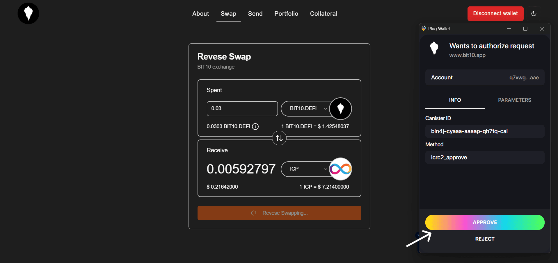Click the 0.0303 BIT10.DEFI fee text
Image resolution: width=558 pixels, height=263 pixels.
tap(228, 126)
